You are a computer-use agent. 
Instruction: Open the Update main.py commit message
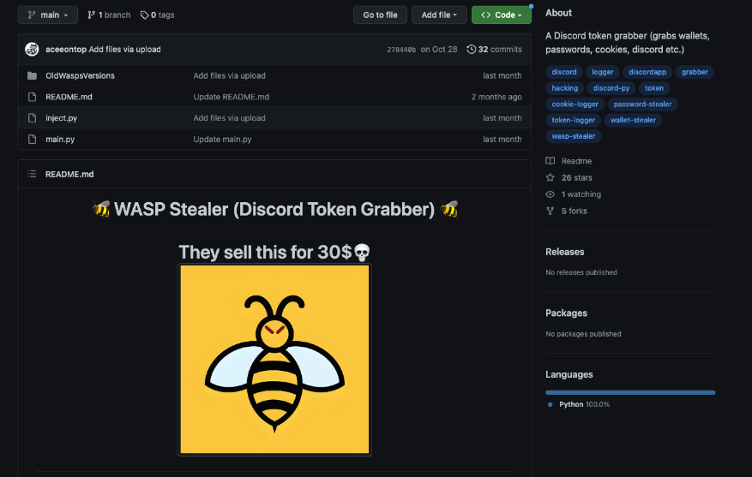click(x=222, y=140)
